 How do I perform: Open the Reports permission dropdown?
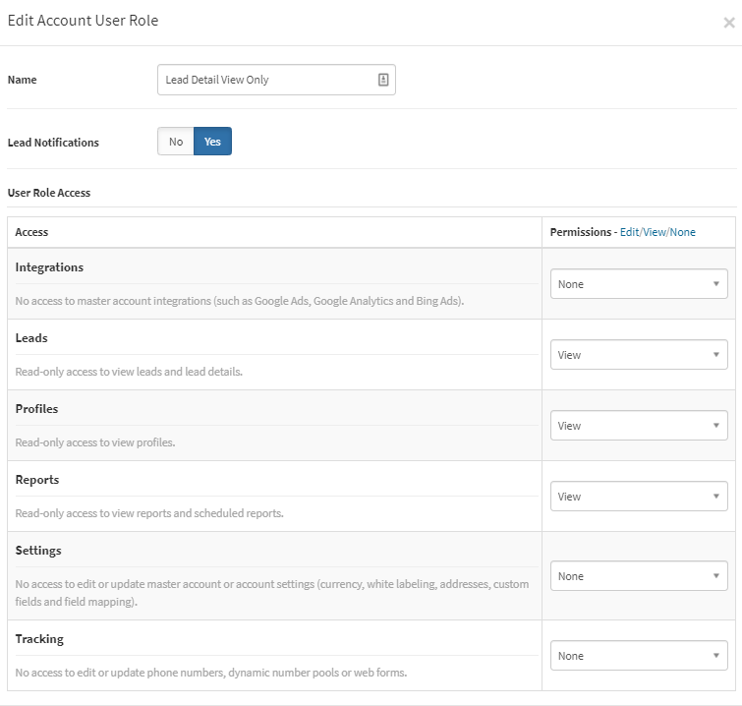(639, 496)
